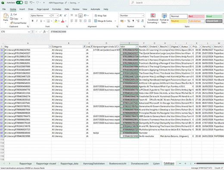
Task: Increase font size with the larger A icon
Action: pyautogui.click(x=61, y=15)
